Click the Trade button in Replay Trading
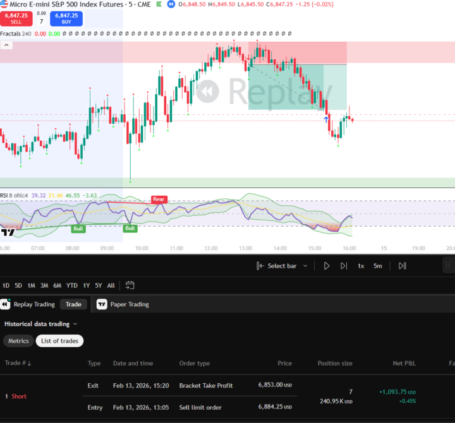The height and width of the screenshot is (423, 455). [73, 304]
